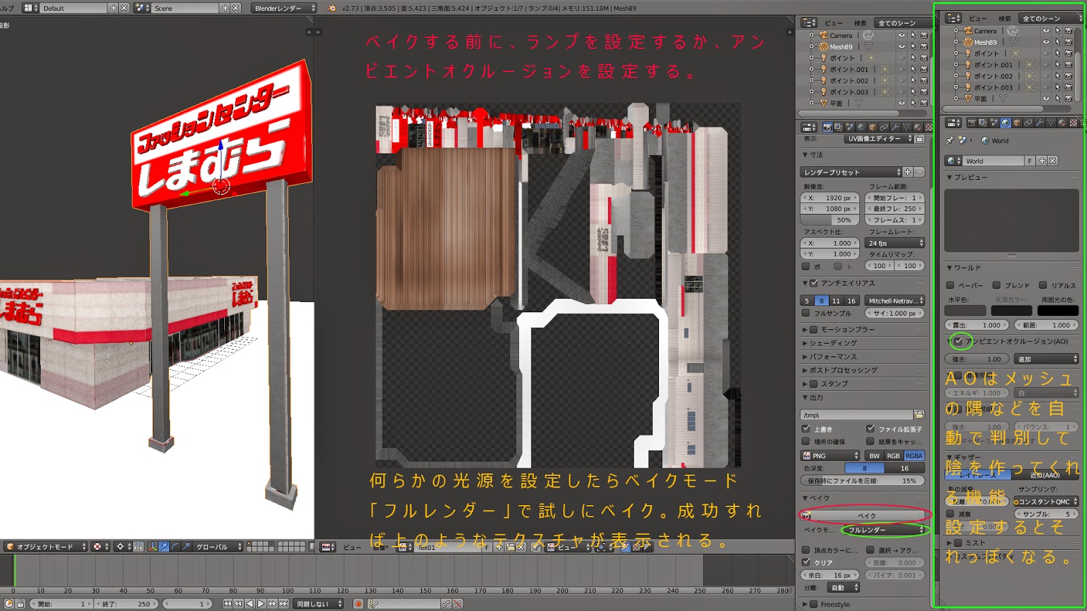Toggle the 3D manipulator widget icon
Screen dimensions: 1087x611
coord(154,547)
